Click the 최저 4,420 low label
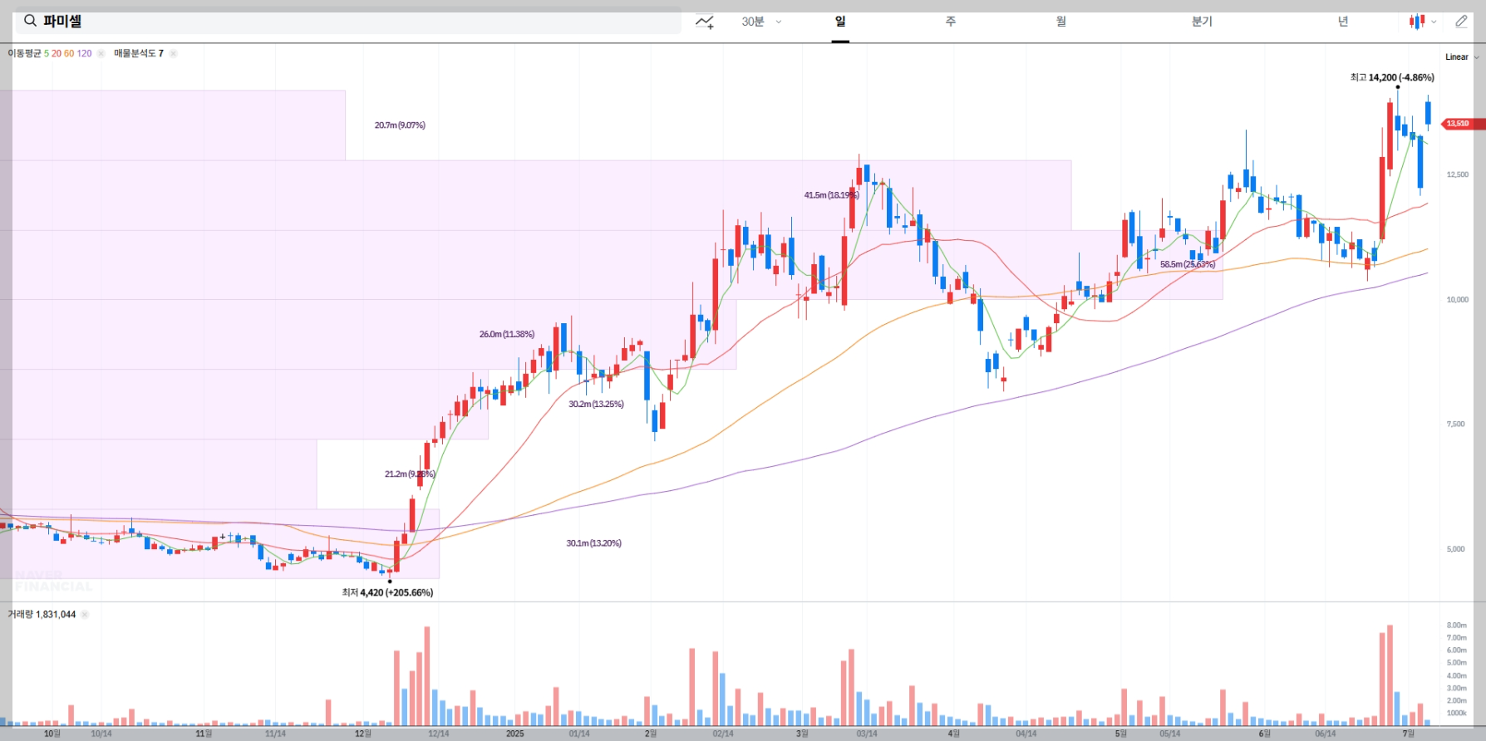Screen dimensions: 1486x741 pyautogui.click(x=387, y=592)
